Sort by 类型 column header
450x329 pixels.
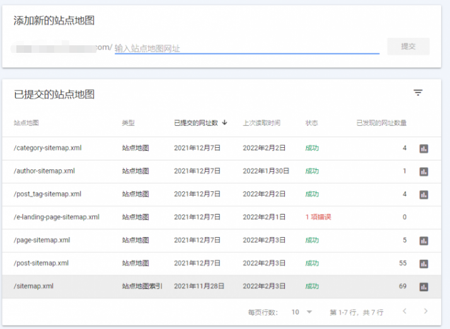click(x=129, y=123)
